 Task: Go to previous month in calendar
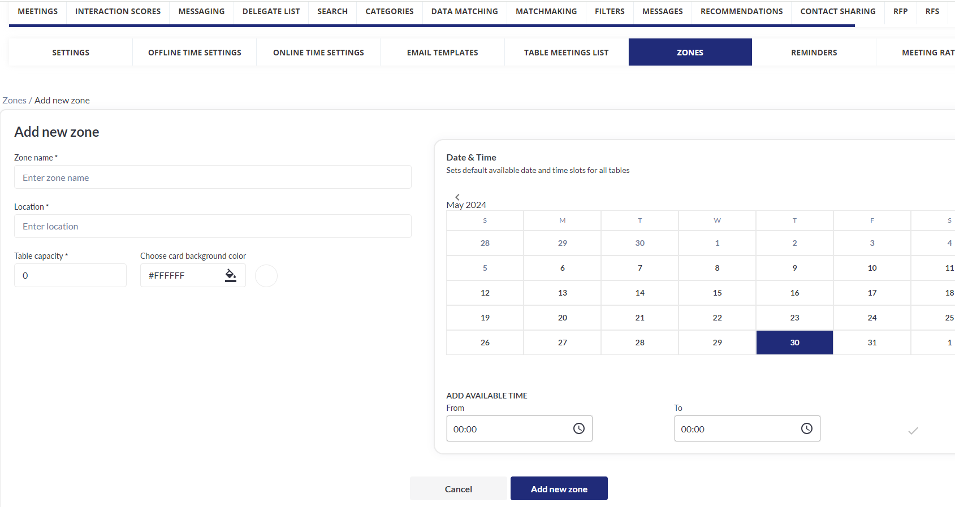tap(457, 197)
